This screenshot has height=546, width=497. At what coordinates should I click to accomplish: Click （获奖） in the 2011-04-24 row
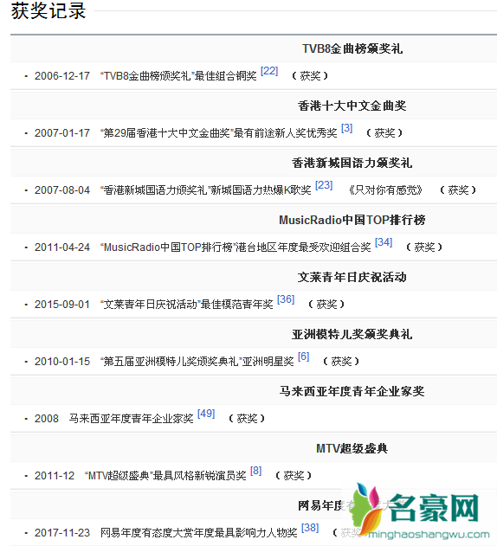pos(424,247)
